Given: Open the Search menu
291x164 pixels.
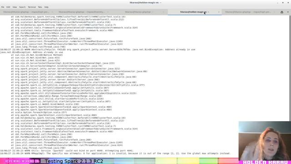Looking at the screenshot, I should 22,7.
